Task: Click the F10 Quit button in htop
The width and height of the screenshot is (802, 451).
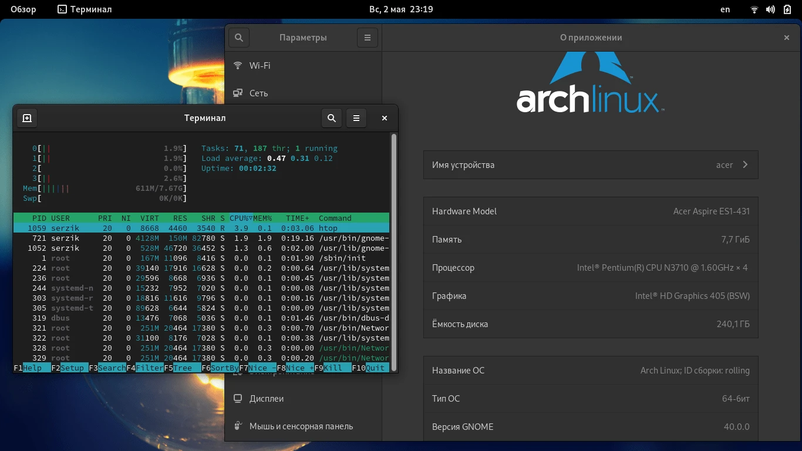Action: click(375, 368)
